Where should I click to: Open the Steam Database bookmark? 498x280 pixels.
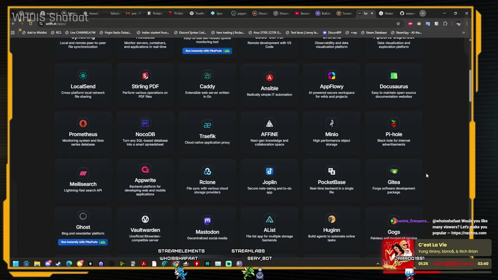coord(373,33)
